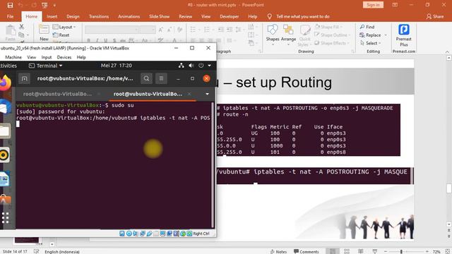Image resolution: width=452 pixels, height=254 pixels.
Task: Insert a New Slide
Action: [44, 32]
